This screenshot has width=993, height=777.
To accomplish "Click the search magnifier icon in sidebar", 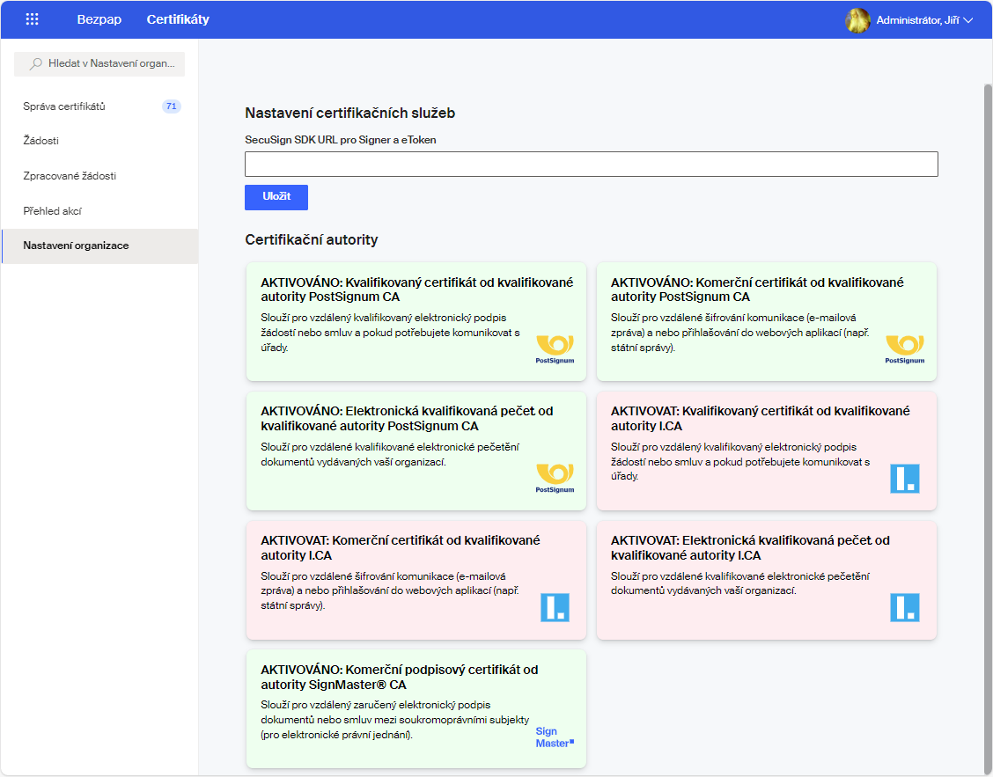I will tap(36, 63).
